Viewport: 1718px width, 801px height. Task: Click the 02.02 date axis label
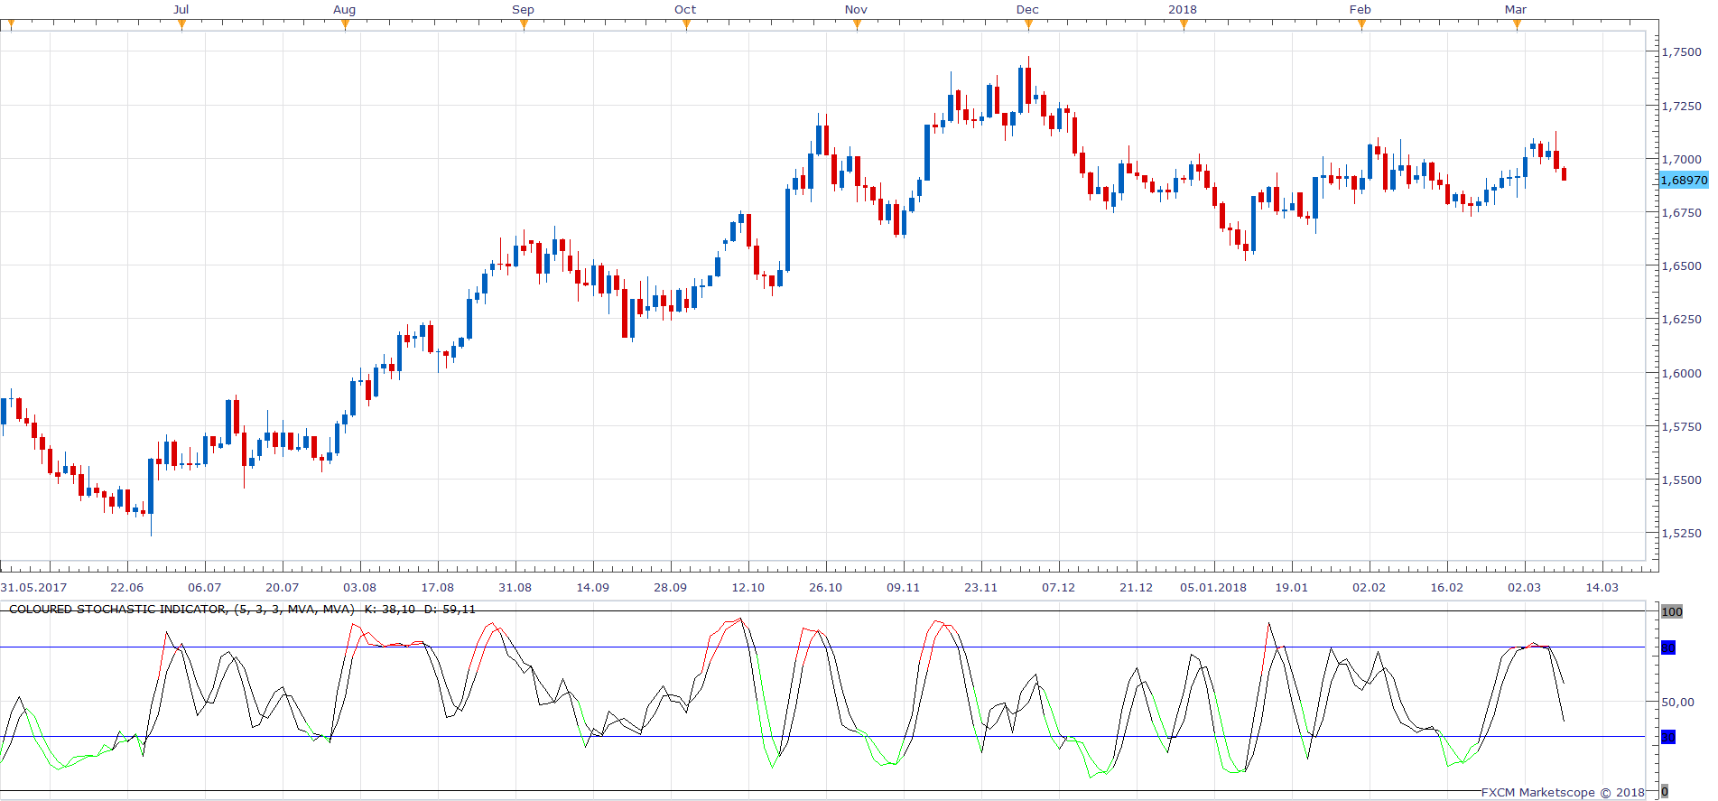1370,587
